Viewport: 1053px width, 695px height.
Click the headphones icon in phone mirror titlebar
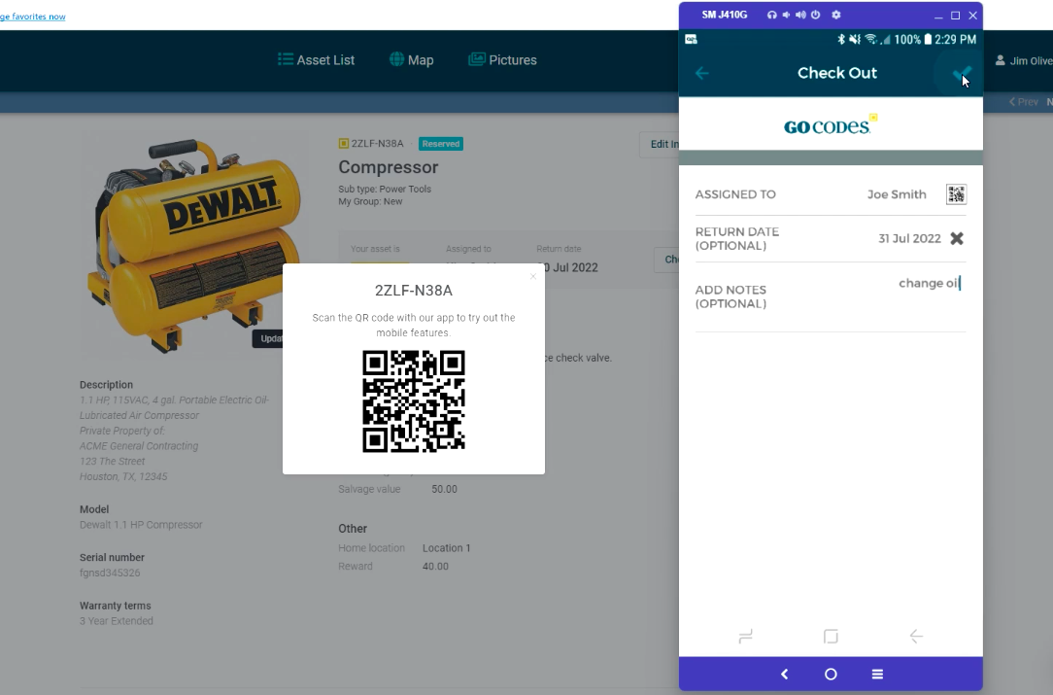(x=771, y=15)
